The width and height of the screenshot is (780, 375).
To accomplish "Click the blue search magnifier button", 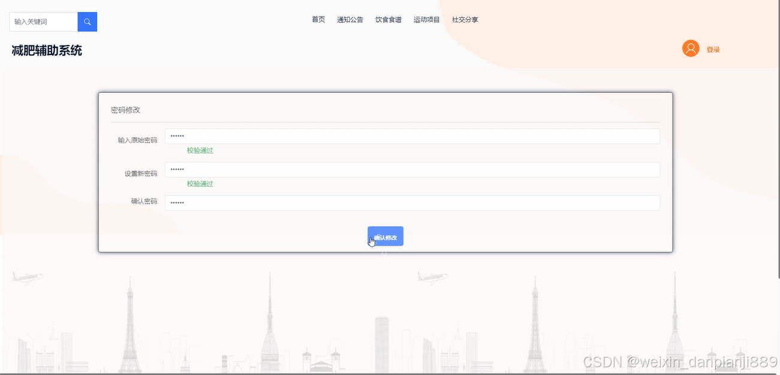I will (87, 22).
